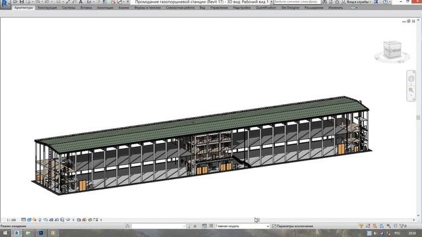Viewport: 422px width, 237px height.
Task: Open the Вид ribbon tab
Action: coord(202,8)
